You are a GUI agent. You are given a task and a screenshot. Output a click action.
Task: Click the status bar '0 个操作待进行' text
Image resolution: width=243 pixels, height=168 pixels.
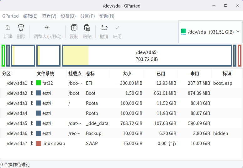click(15, 165)
